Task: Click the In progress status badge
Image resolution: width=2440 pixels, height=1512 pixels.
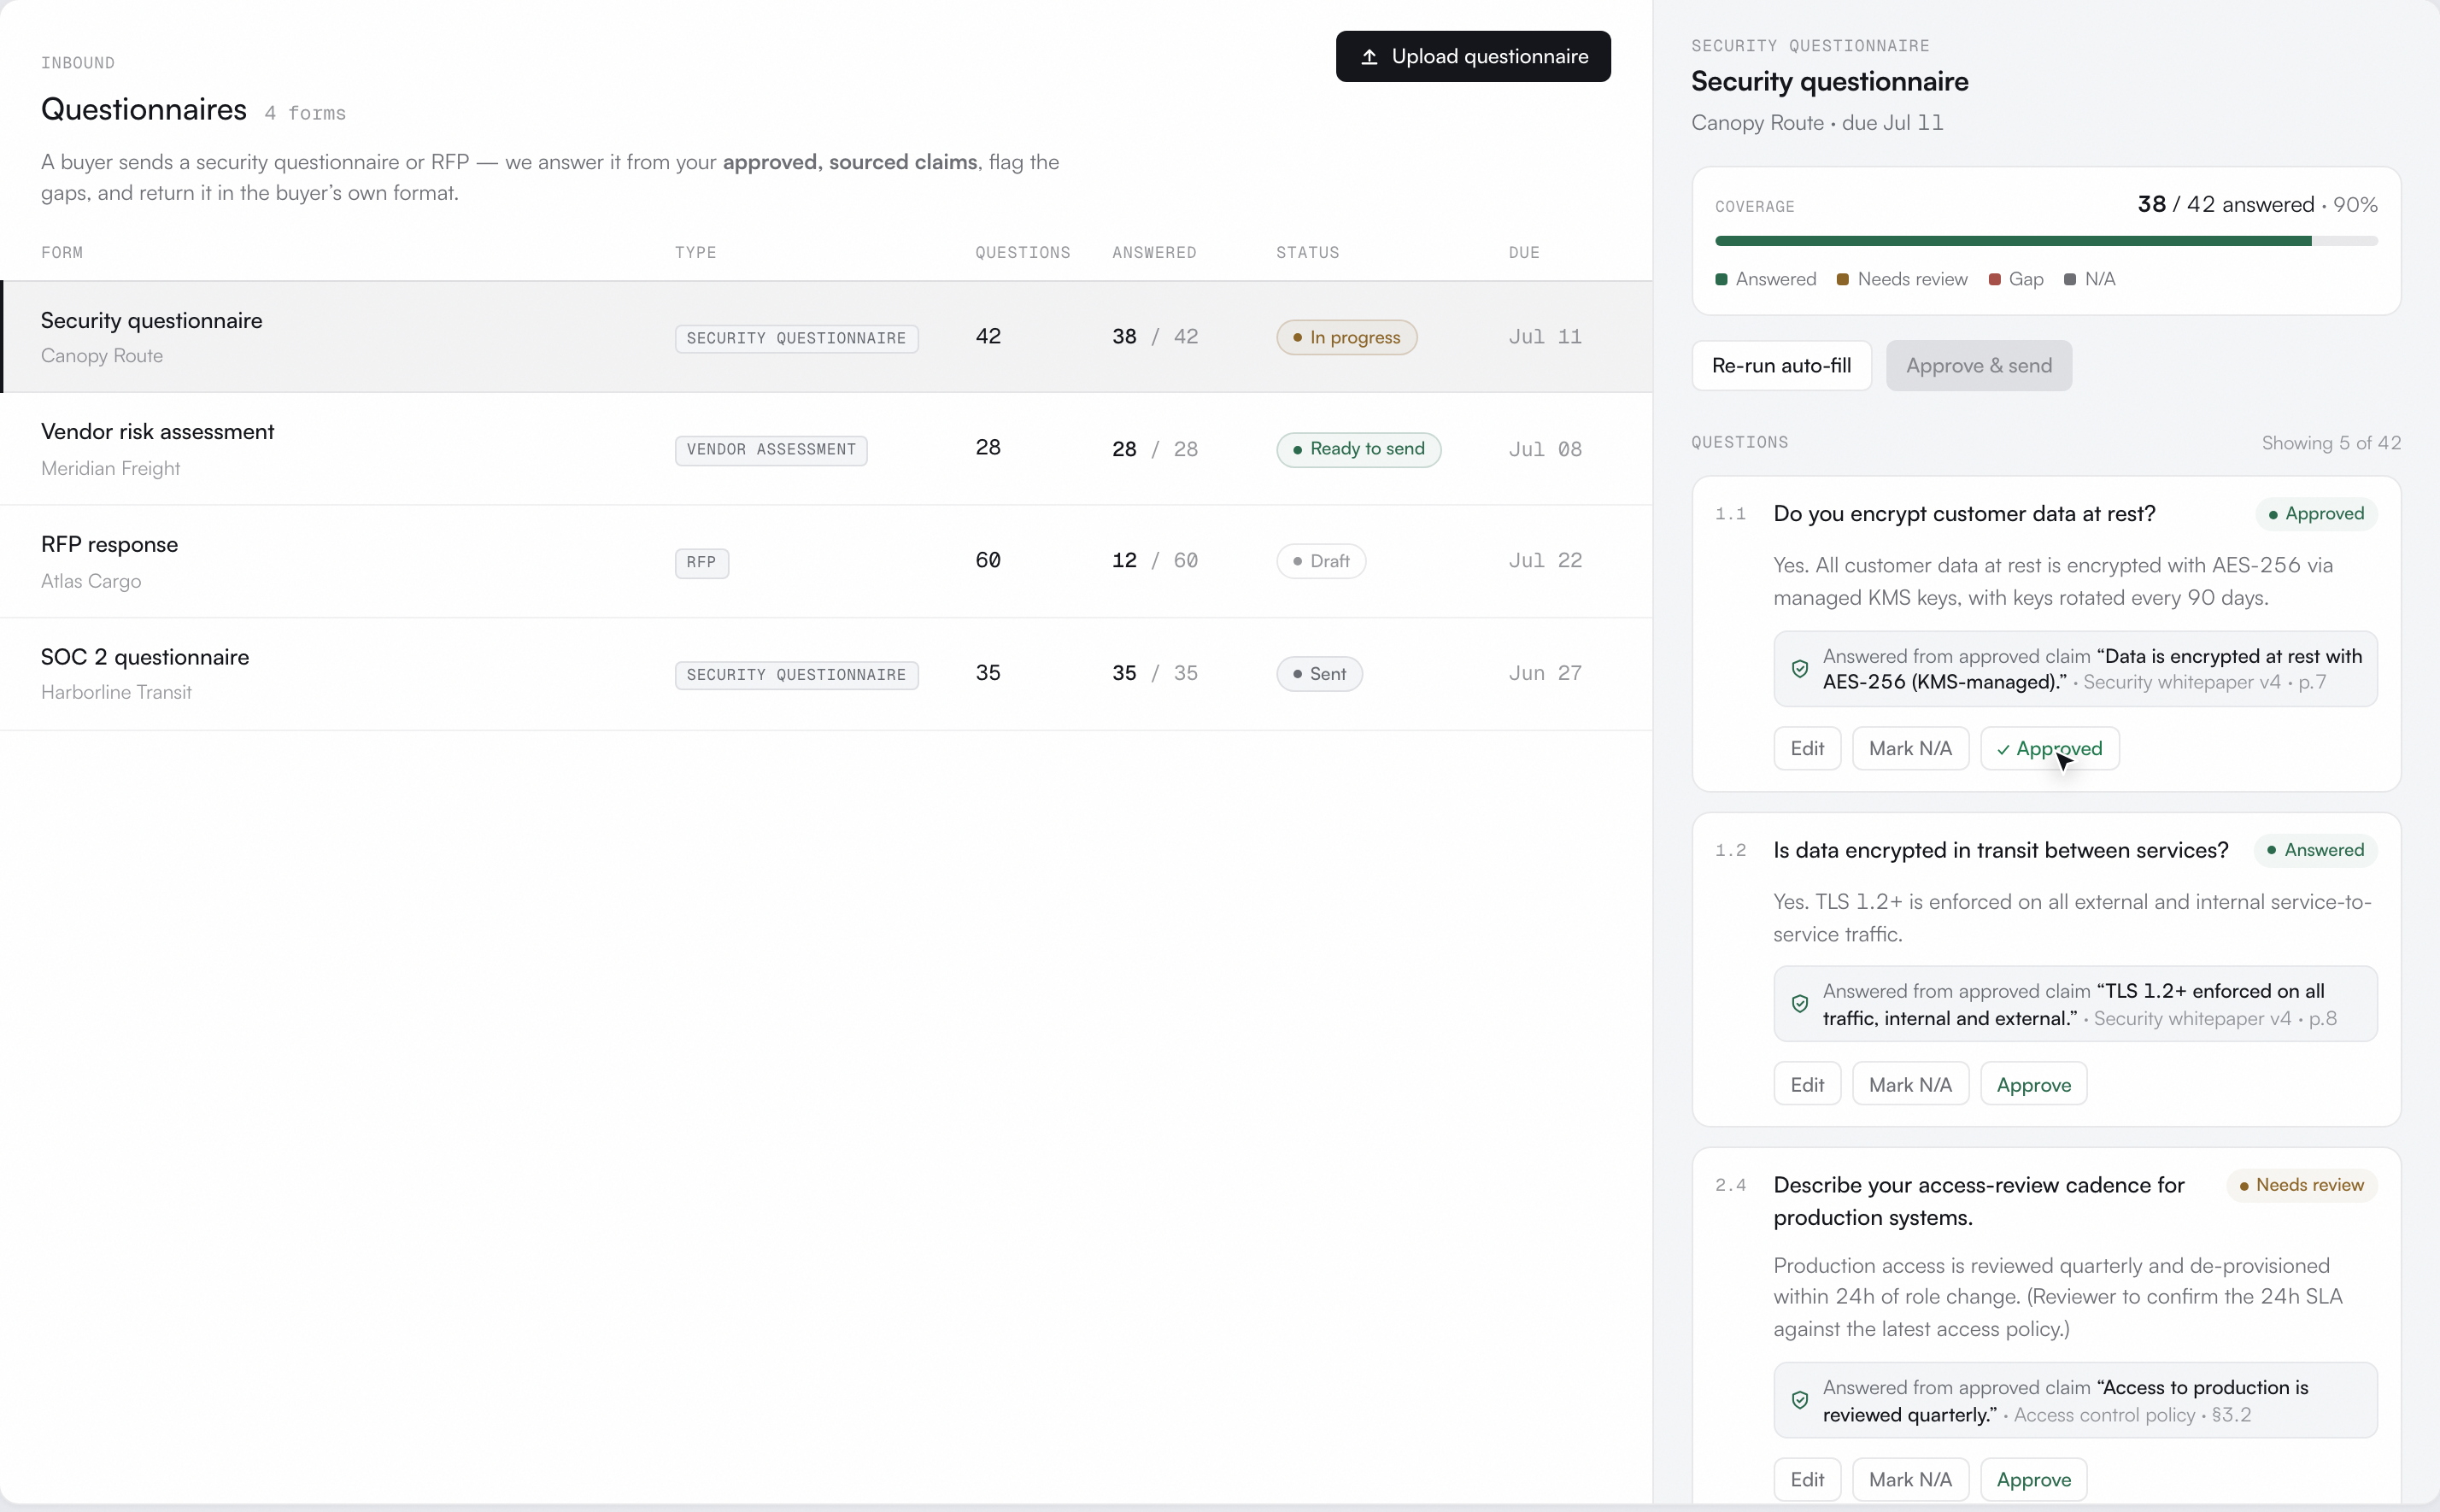Action: point(1346,338)
